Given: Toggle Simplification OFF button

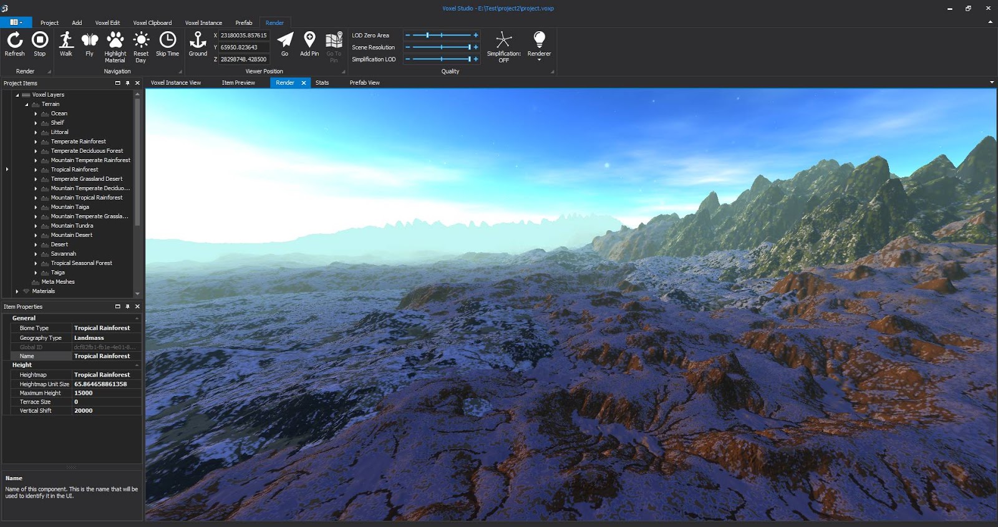Looking at the screenshot, I should 504,47.
